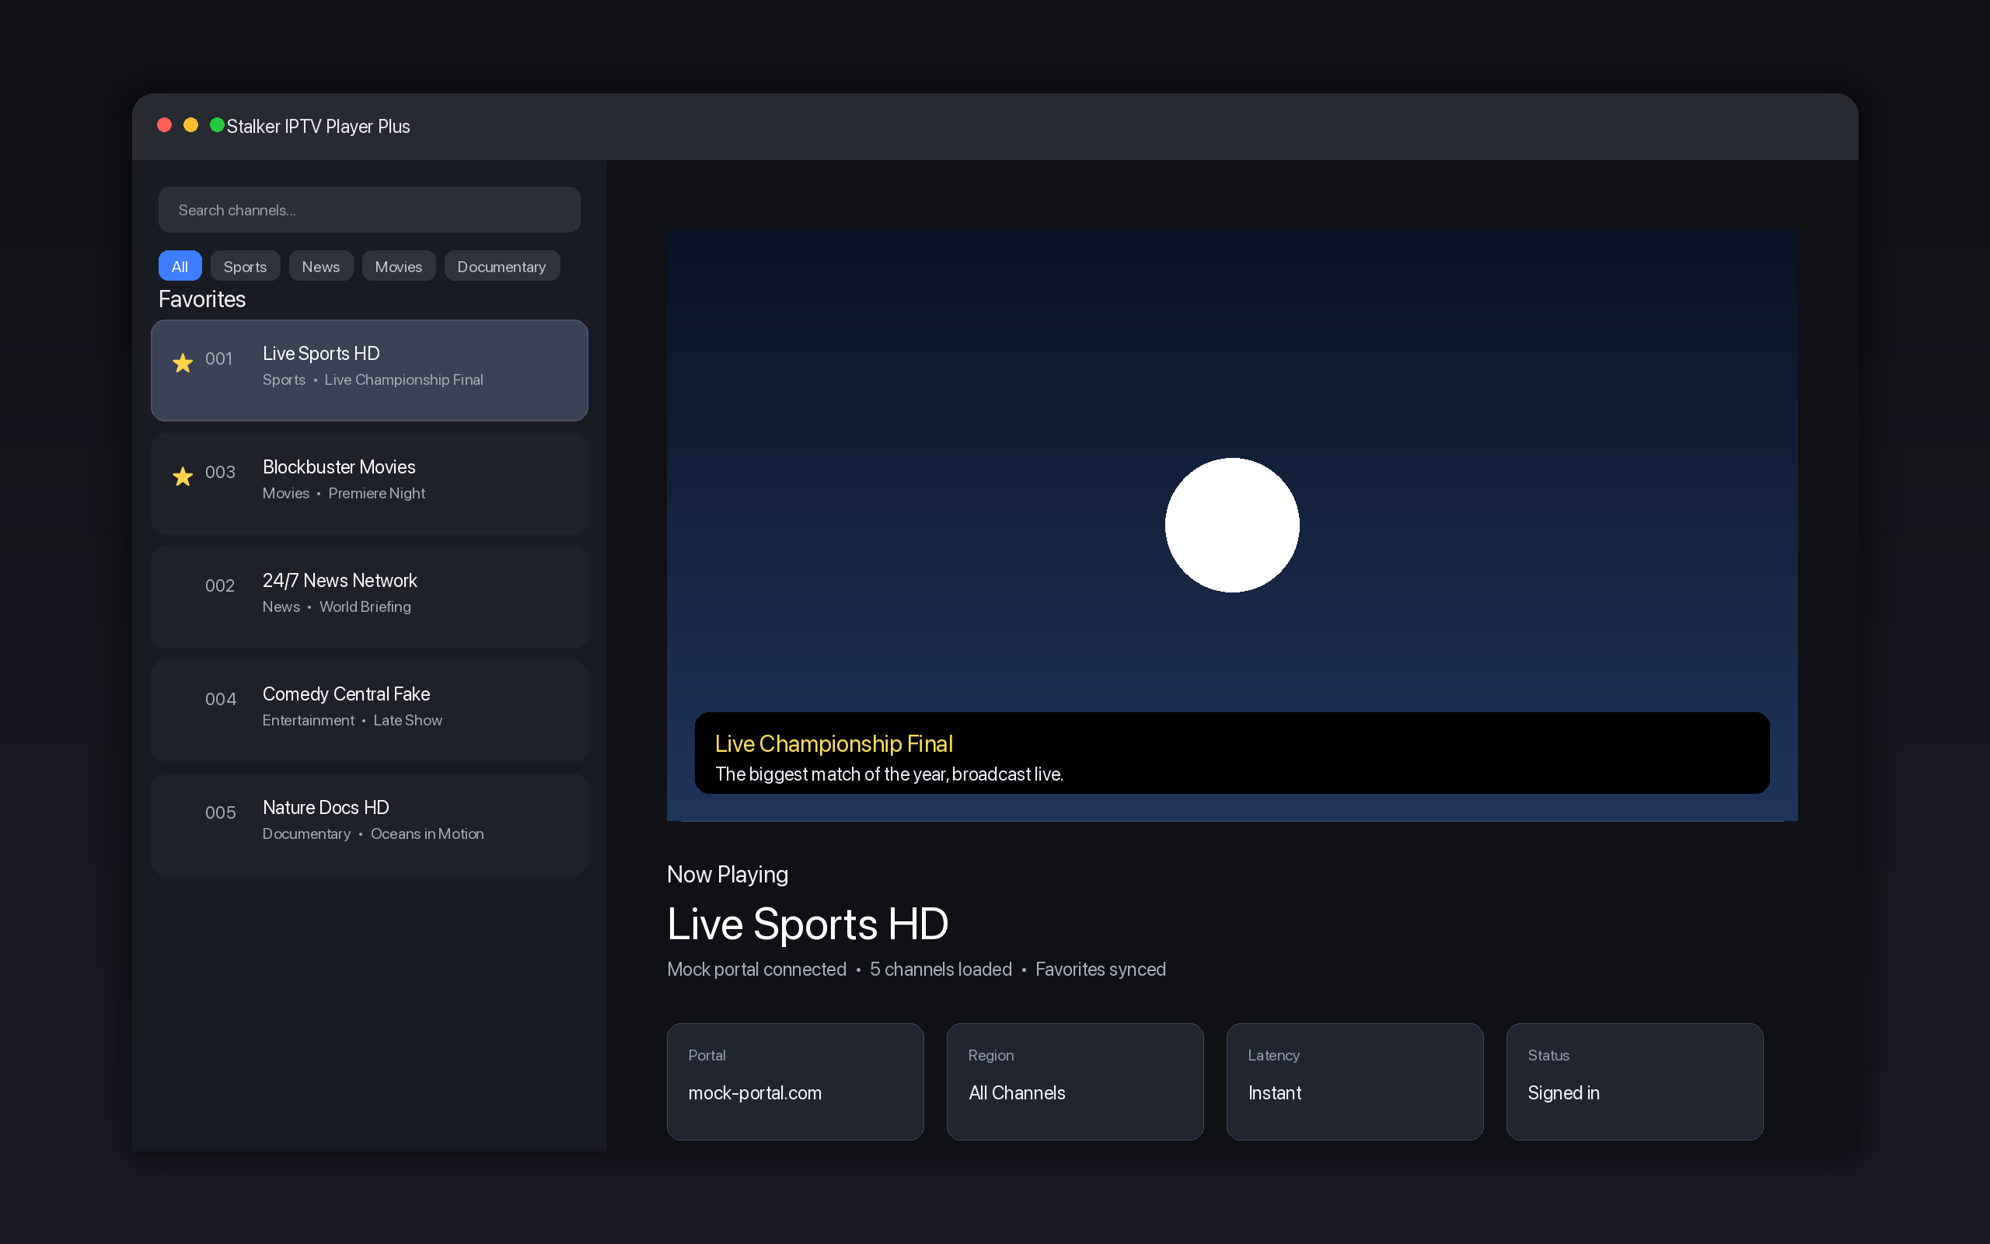Click the Stalker IPTV Player Plus window title
Viewport: 1990px width, 1244px height.
tap(318, 126)
